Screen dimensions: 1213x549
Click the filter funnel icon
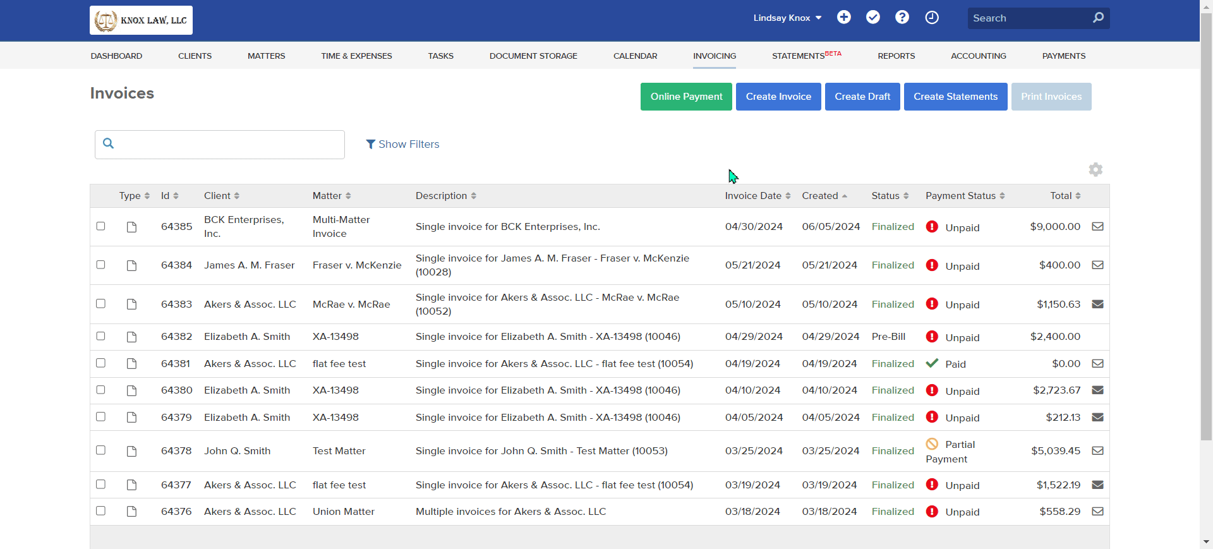pos(371,145)
